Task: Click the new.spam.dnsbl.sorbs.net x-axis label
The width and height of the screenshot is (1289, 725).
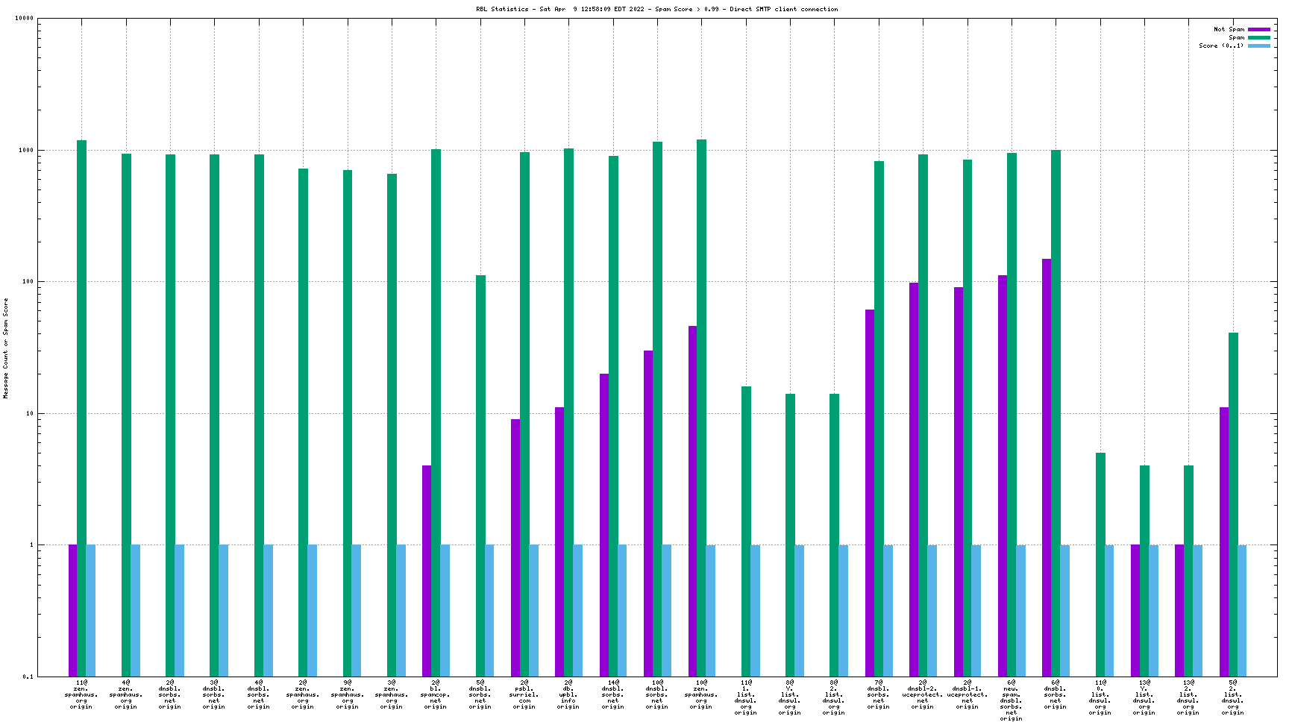Action: tap(1012, 700)
